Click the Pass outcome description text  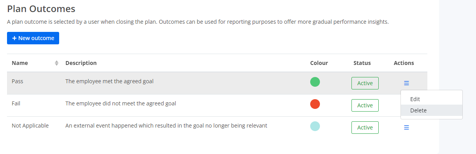109,81
